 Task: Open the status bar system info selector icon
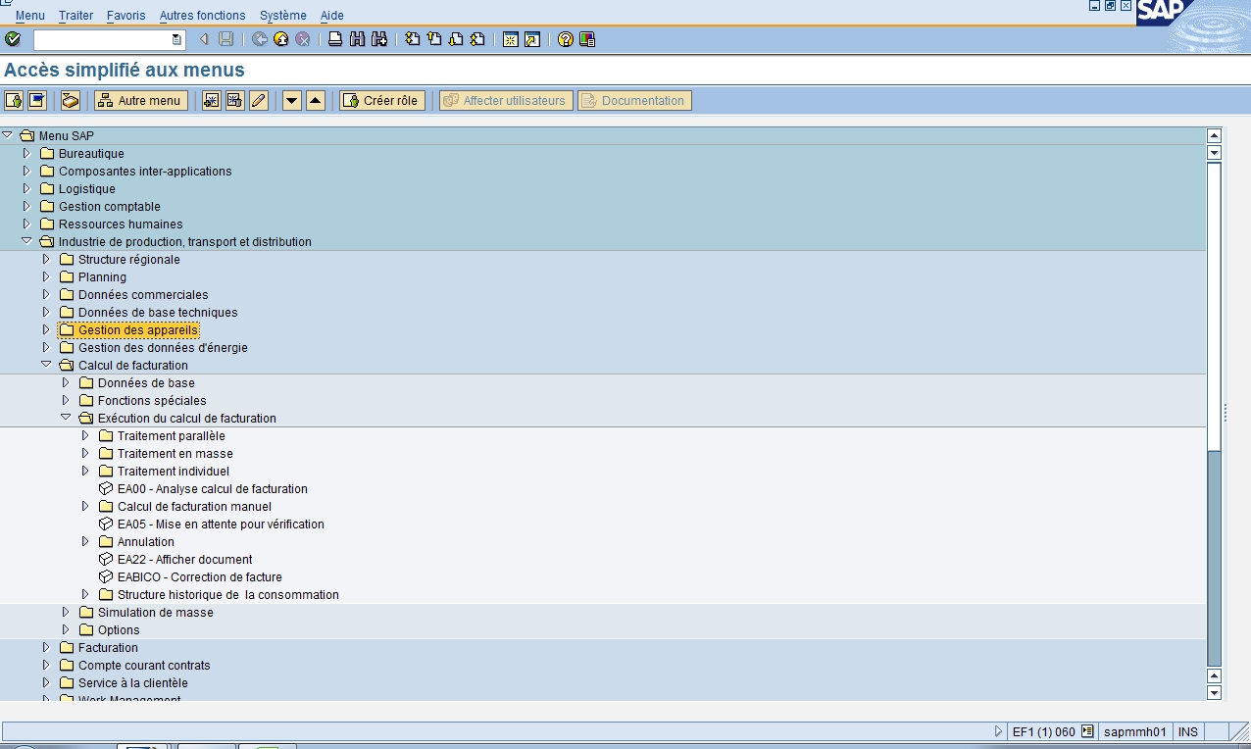1087,731
